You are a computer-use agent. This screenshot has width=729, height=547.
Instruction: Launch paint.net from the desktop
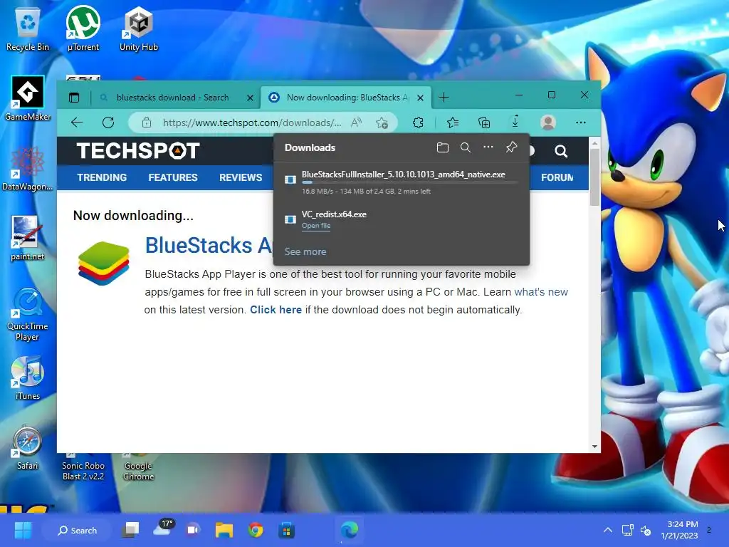point(28,238)
